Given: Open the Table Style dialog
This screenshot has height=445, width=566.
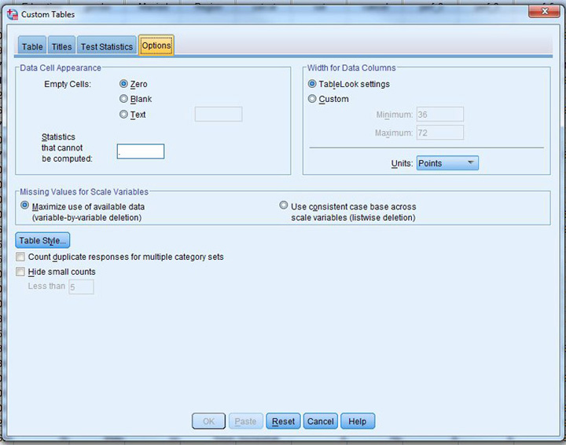Looking at the screenshot, I should 42,240.
